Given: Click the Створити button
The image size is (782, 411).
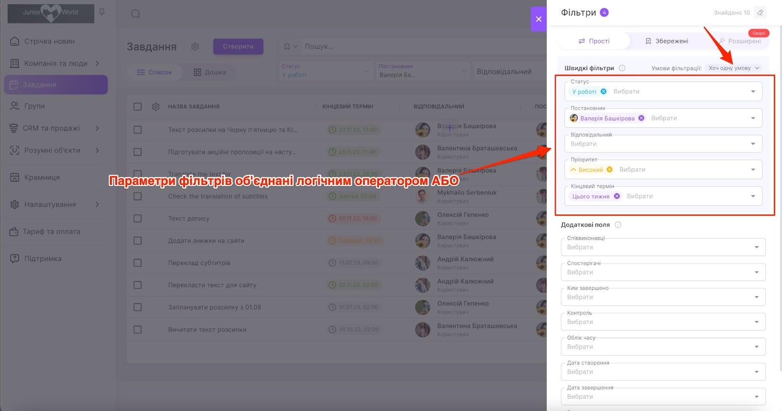Looking at the screenshot, I should point(238,46).
